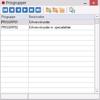The height and width of the screenshot is (100, 100).
Task: Add a new price group folder
Action: pyautogui.click(x=48, y=10)
